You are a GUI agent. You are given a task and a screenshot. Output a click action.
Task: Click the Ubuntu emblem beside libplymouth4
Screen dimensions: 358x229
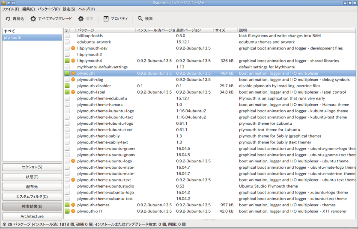[73, 61]
